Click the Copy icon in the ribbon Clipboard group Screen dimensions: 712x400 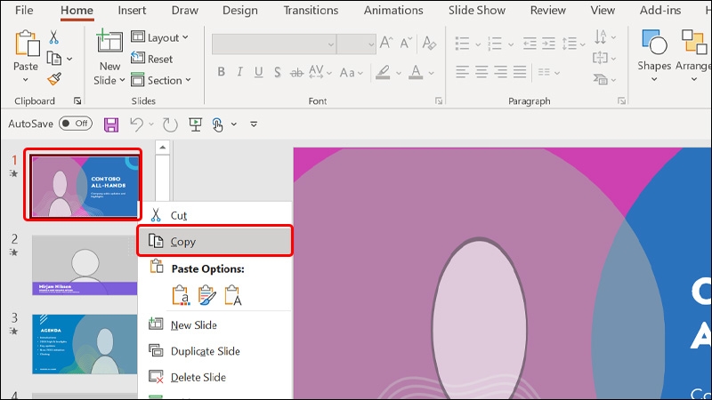pos(54,59)
